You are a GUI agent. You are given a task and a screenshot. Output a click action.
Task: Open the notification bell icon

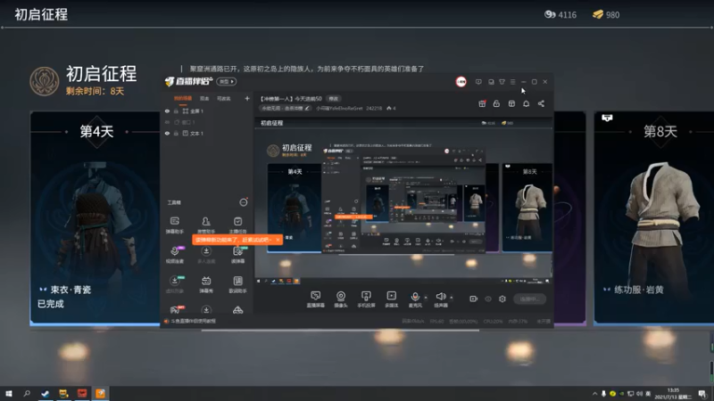coord(526,103)
